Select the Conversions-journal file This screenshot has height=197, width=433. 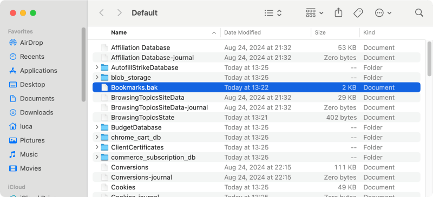pyautogui.click(x=256, y=177)
